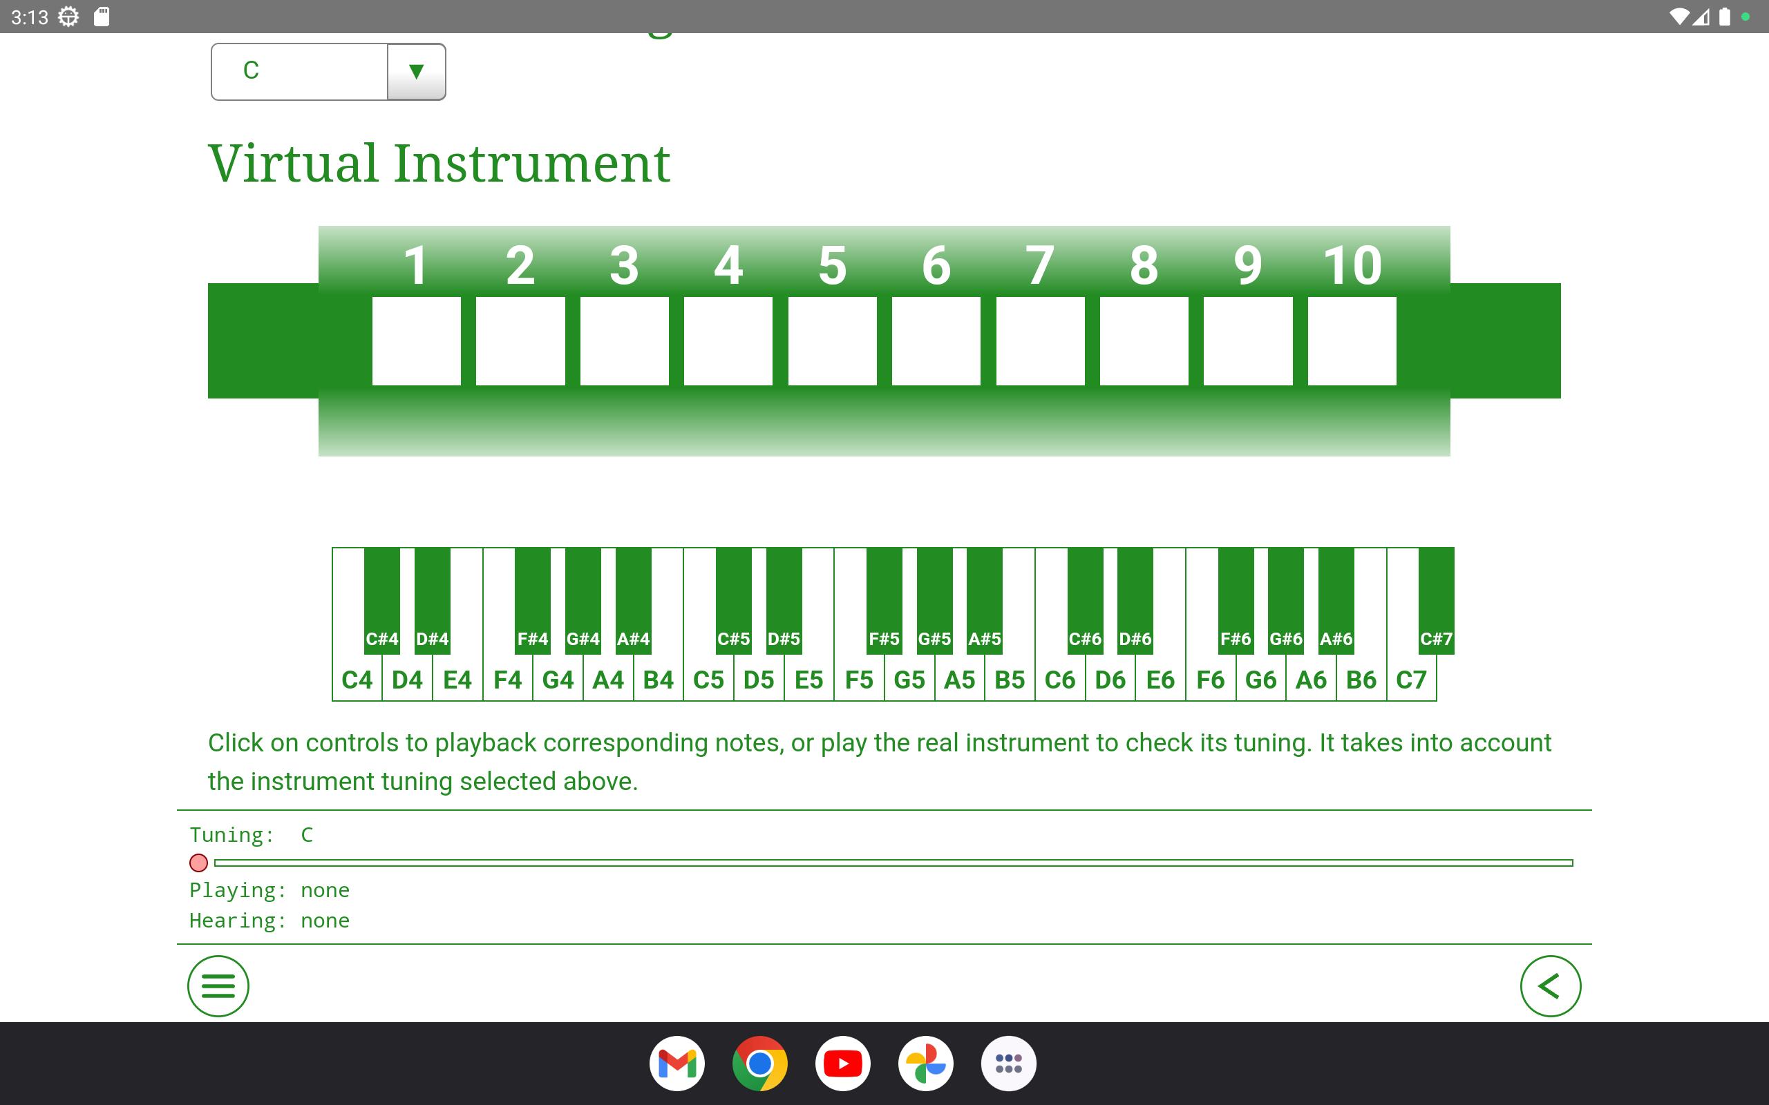Tap the Wi-Fi status icon
This screenshot has height=1105, width=1769.
tap(1679, 17)
